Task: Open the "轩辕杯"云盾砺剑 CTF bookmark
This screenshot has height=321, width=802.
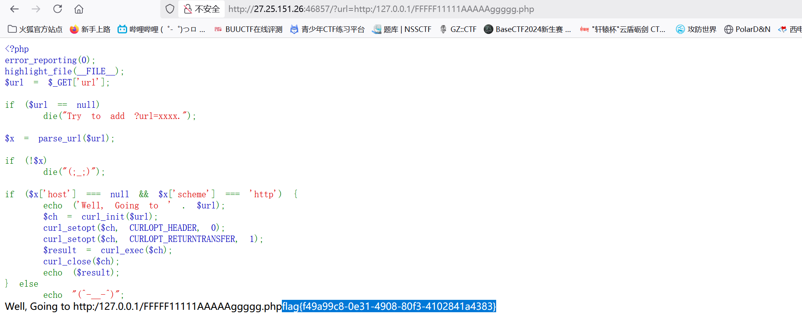Action: (623, 29)
